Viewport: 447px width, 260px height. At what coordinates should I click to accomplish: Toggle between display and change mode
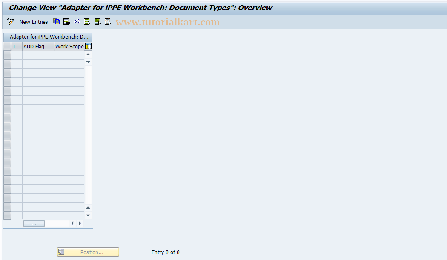tap(10, 21)
